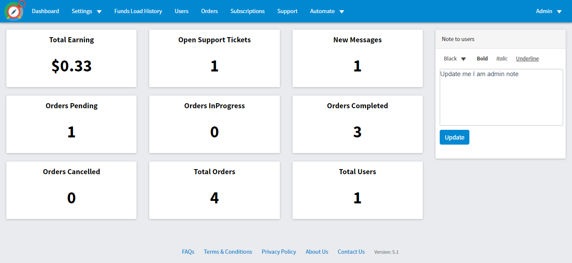The height and width of the screenshot is (263, 572).
Task: Expand the Settings dropdown menu
Action: (x=86, y=11)
